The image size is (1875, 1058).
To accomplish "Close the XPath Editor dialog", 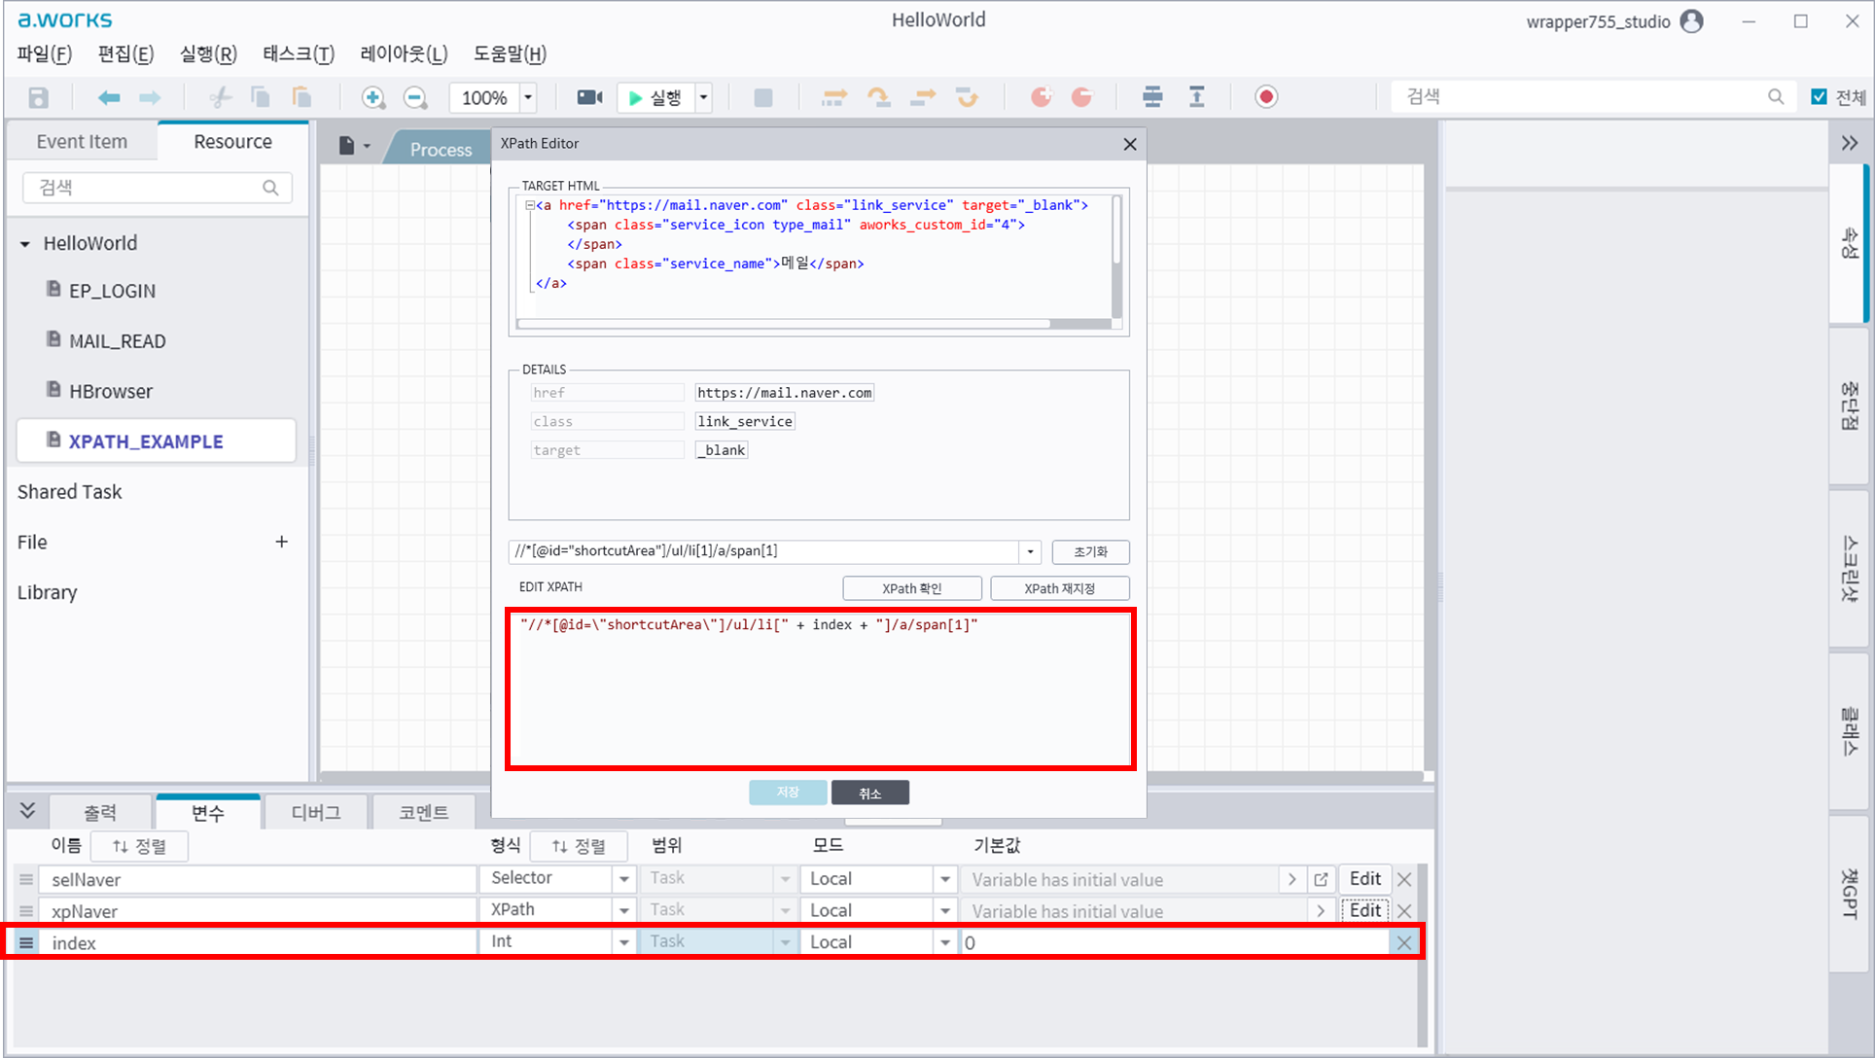I will click(x=1130, y=144).
